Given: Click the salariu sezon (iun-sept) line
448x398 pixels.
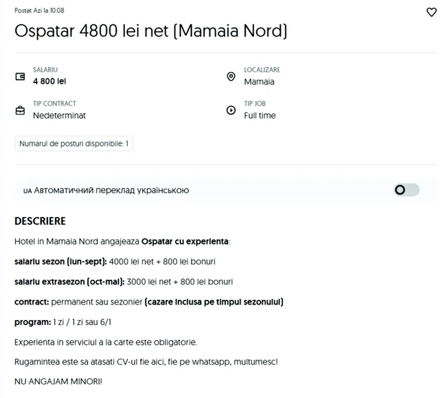Looking at the screenshot, I should coord(115,262).
